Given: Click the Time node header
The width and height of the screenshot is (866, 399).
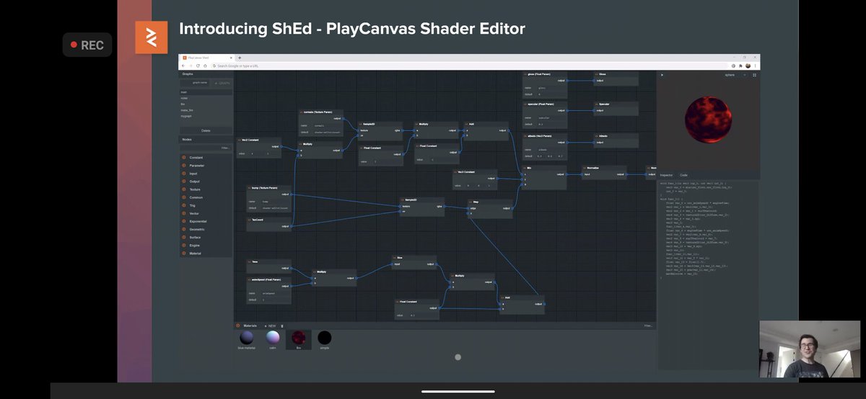Looking at the screenshot, I should coord(268,261).
